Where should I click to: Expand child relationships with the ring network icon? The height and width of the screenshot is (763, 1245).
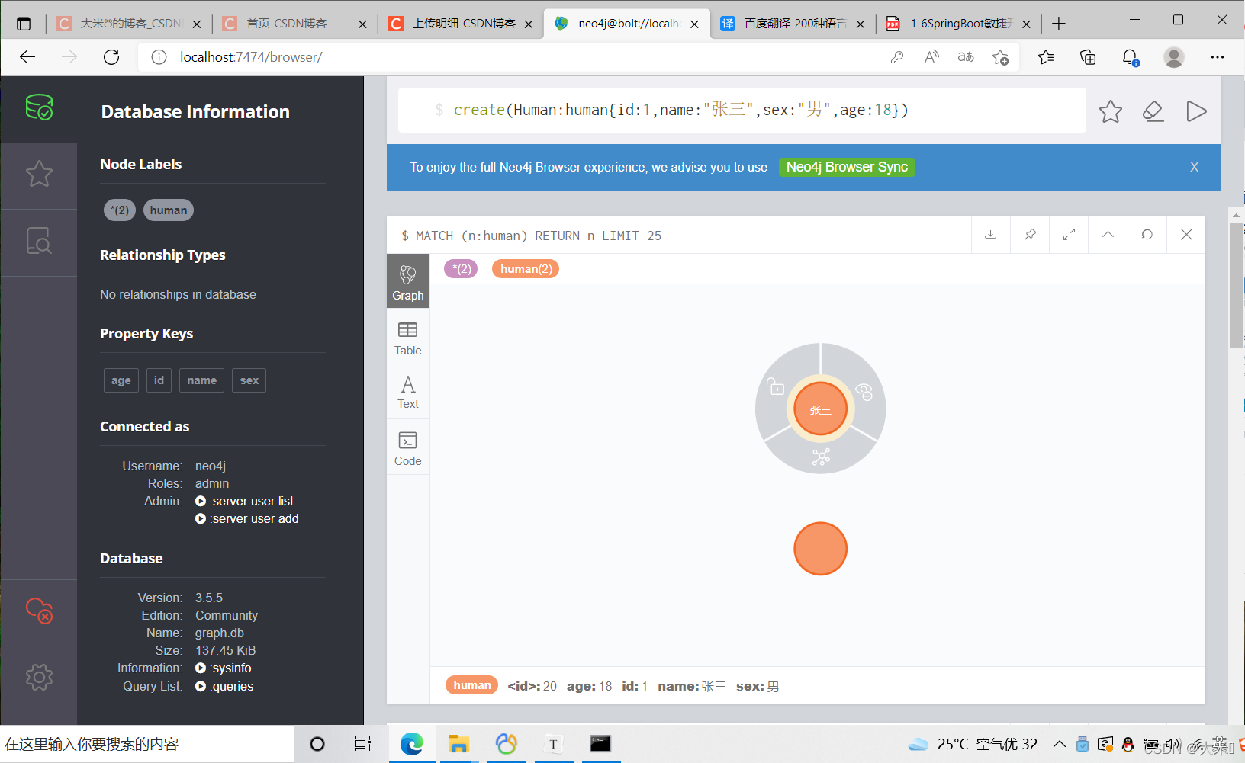click(x=821, y=457)
